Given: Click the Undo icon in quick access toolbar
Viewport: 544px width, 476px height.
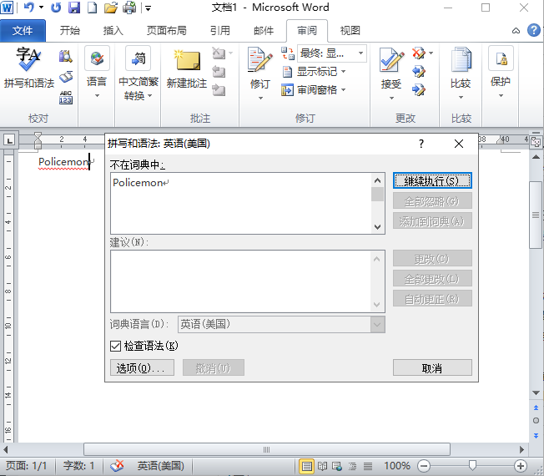Looking at the screenshot, I should 29,8.
